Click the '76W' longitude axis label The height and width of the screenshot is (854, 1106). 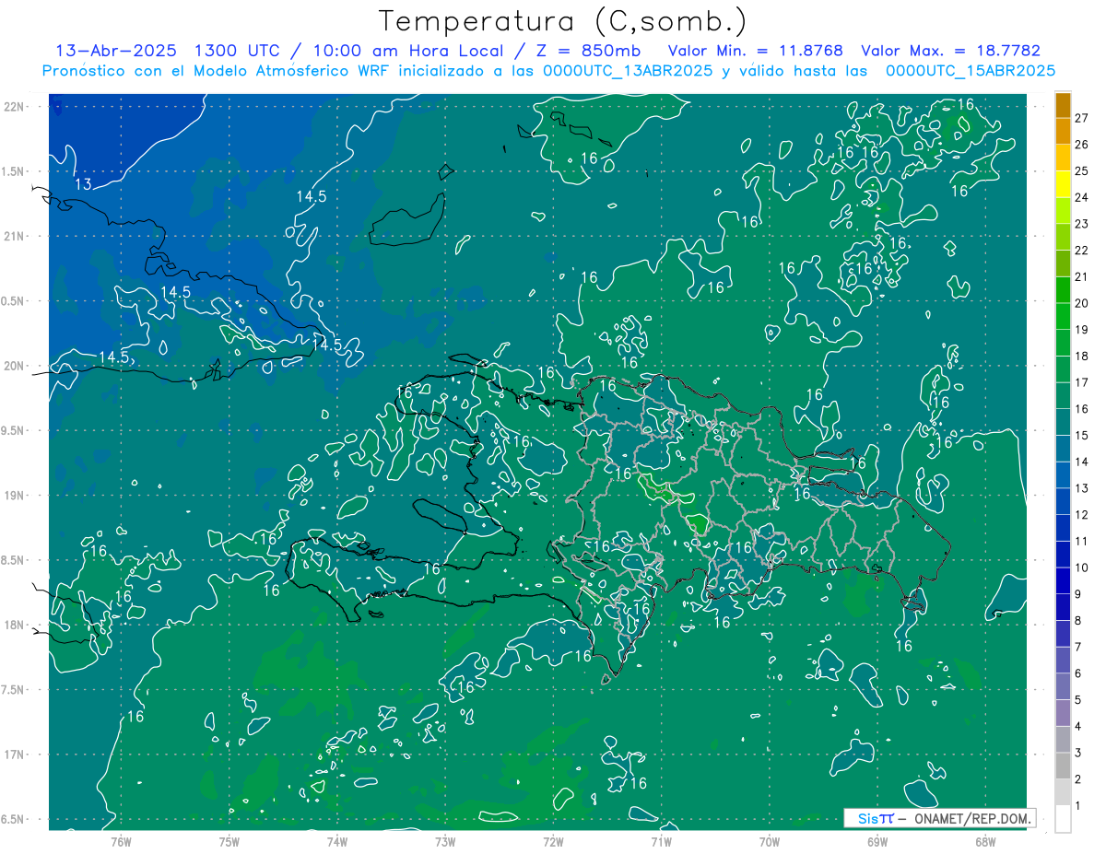click(x=121, y=842)
